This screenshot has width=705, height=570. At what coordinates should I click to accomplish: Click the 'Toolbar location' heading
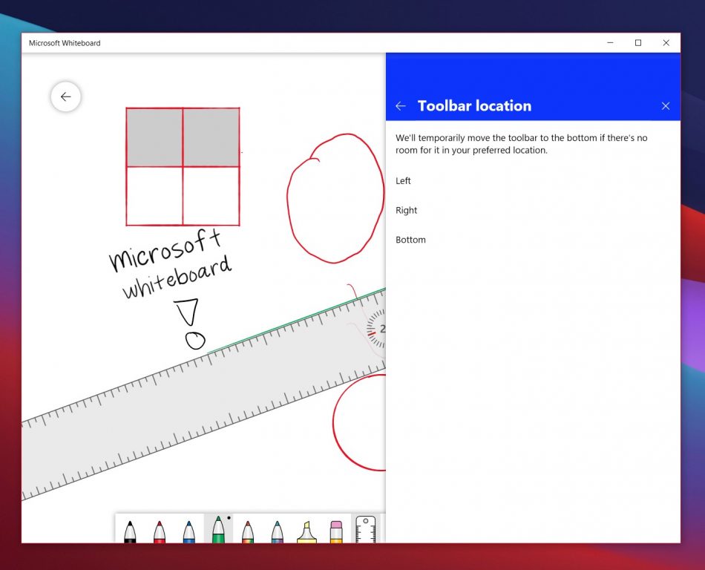click(474, 106)
